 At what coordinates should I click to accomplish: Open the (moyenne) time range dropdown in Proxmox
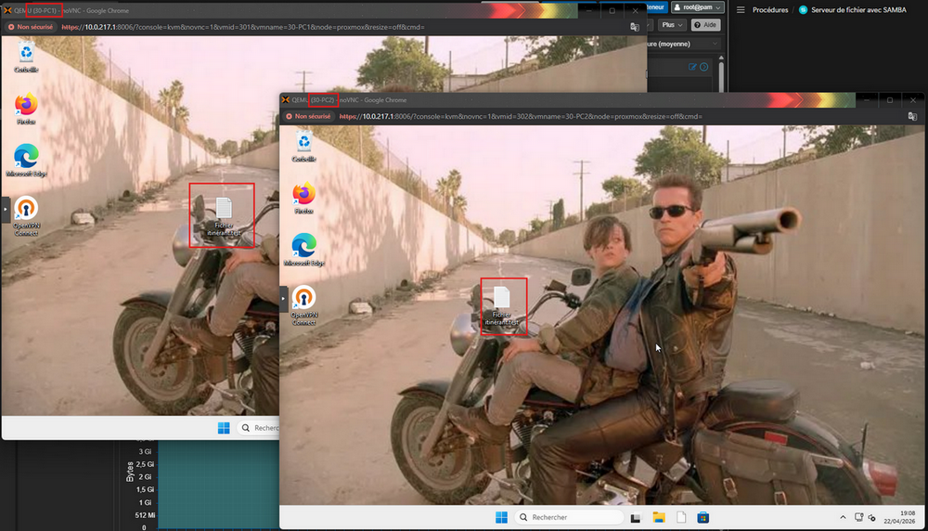pyautogui.click(x=684, y=44)
